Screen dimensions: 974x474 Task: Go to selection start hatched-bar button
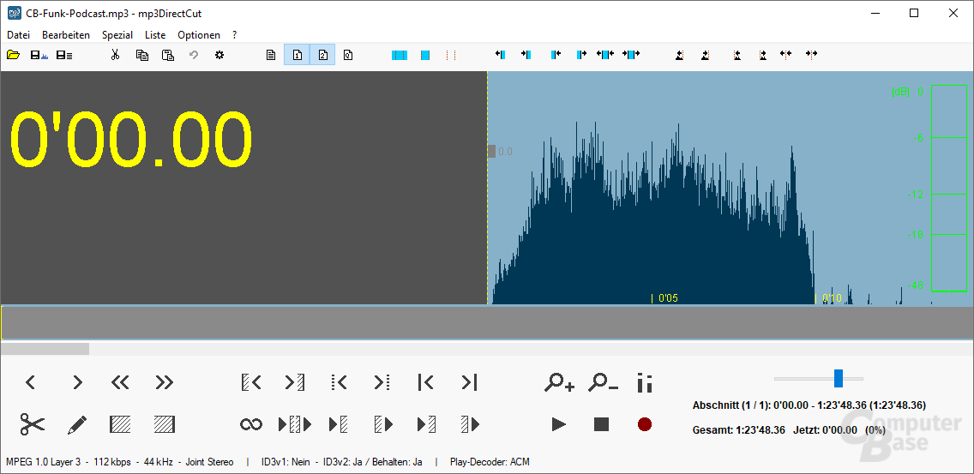[251, 382]
